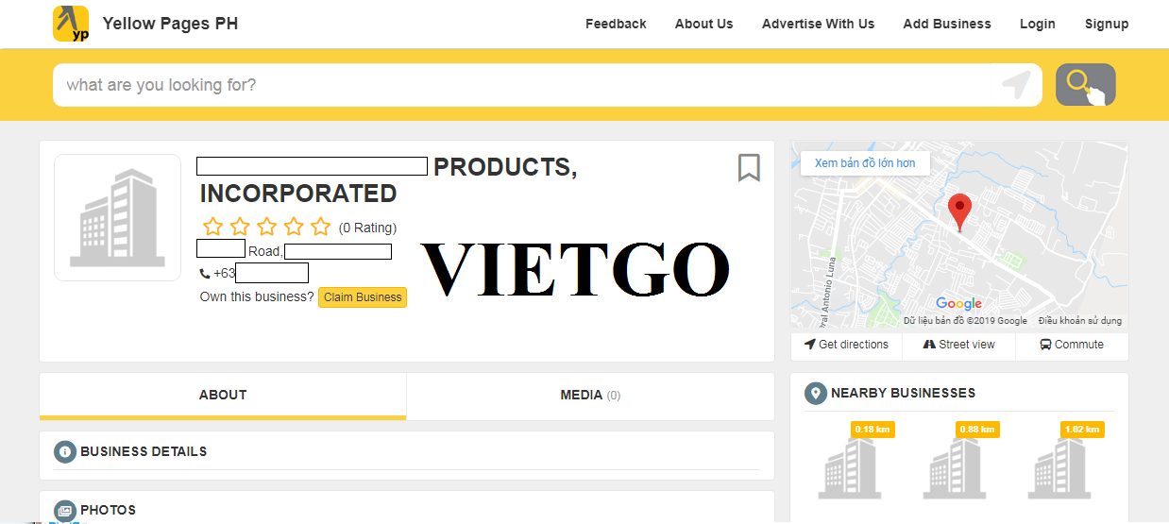This screenshot has height=524, width=1169.
Task: Click the phone icon beside +63 number
Action: 205,274
